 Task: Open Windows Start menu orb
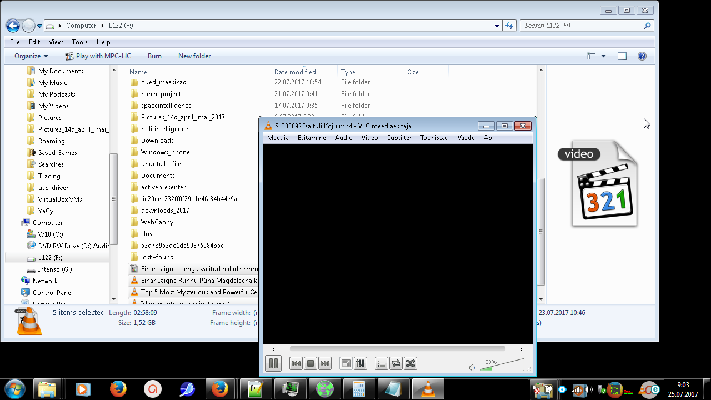pyautogui.click(x=15, y=388)
